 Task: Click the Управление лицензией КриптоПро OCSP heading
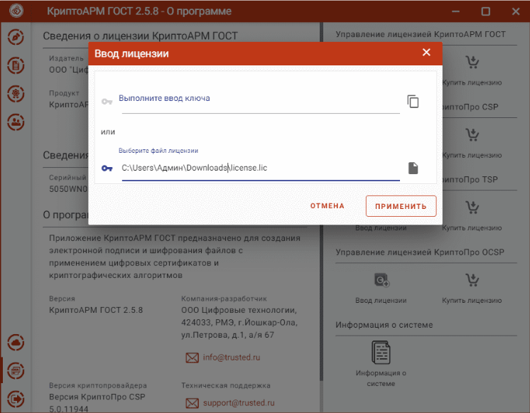pos(420,252)
